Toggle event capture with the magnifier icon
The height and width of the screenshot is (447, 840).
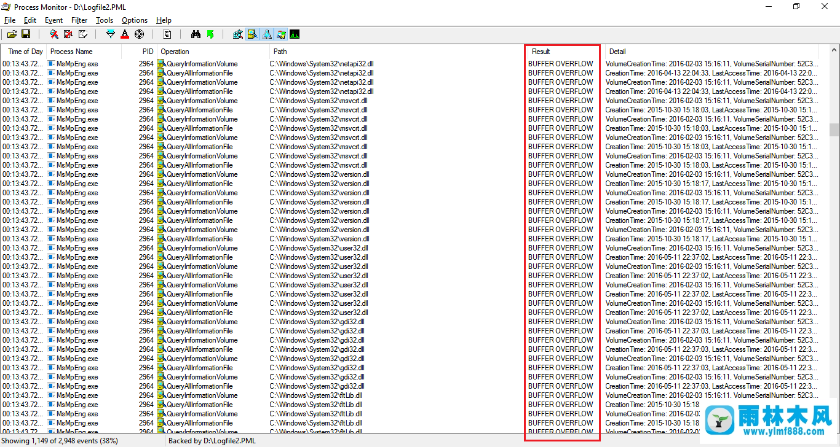point(54,34)
